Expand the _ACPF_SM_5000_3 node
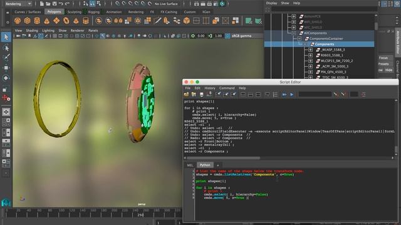Screen dimensions: 401x225 coord(310,66)
